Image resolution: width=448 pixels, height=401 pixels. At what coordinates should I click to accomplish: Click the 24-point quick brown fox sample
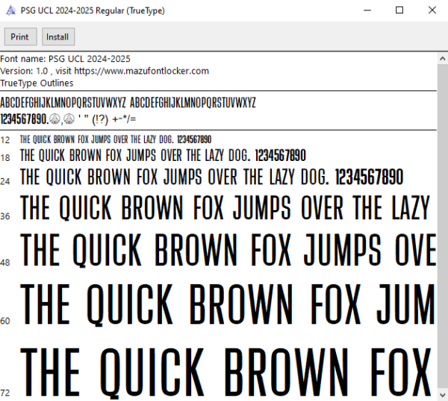click(212, 177)
